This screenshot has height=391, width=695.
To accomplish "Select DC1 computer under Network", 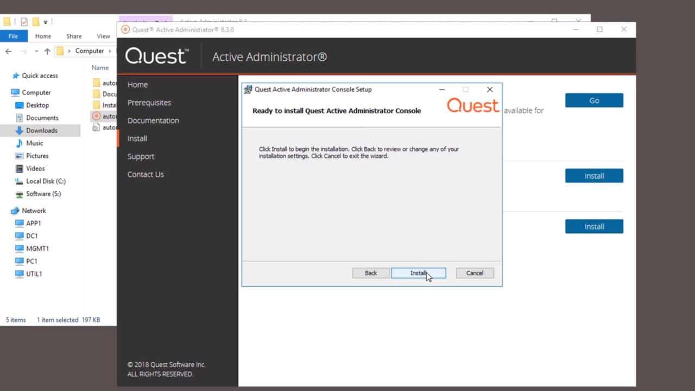I will 32,236.
